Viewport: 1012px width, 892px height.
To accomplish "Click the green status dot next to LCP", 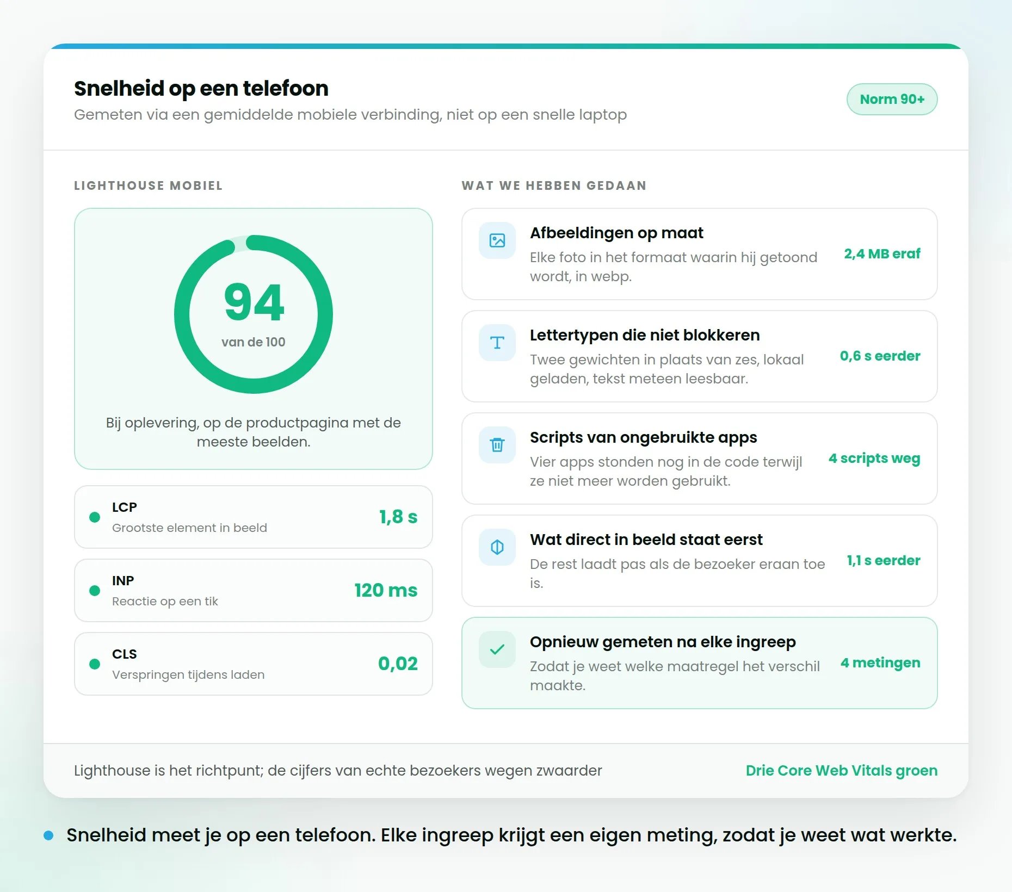I will point(95,517).
